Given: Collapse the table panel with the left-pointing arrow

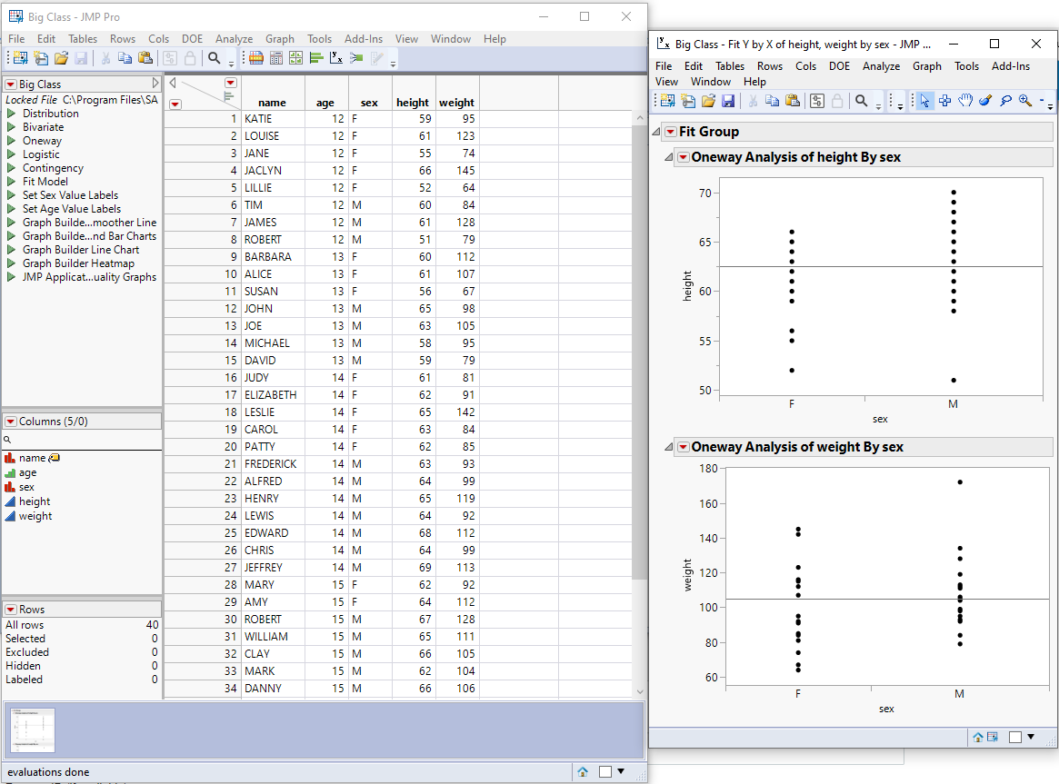Looking at the screenshot, I should [x=171, y=82].
